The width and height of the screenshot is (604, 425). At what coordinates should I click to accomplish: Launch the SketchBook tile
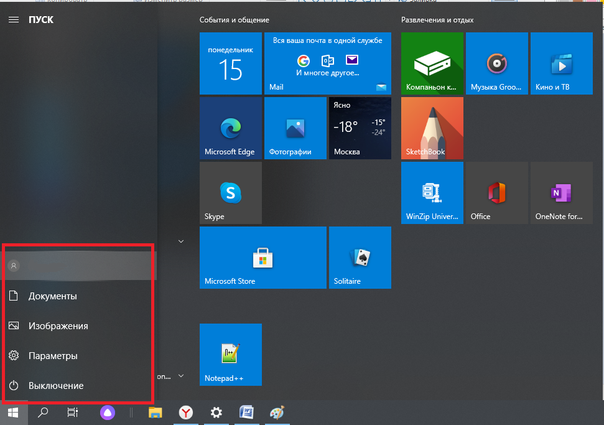click(432, 128)
